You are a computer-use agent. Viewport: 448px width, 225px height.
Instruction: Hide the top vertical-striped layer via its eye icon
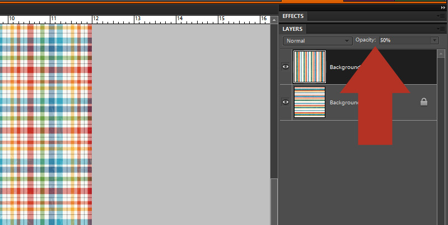point(286,66)
